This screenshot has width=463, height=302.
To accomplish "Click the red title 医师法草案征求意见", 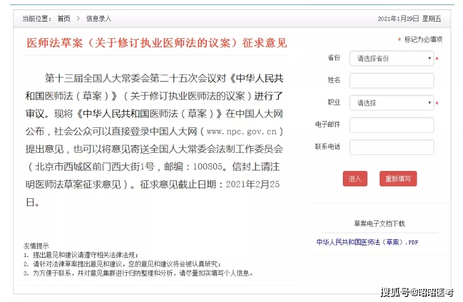I will point(157,43).
